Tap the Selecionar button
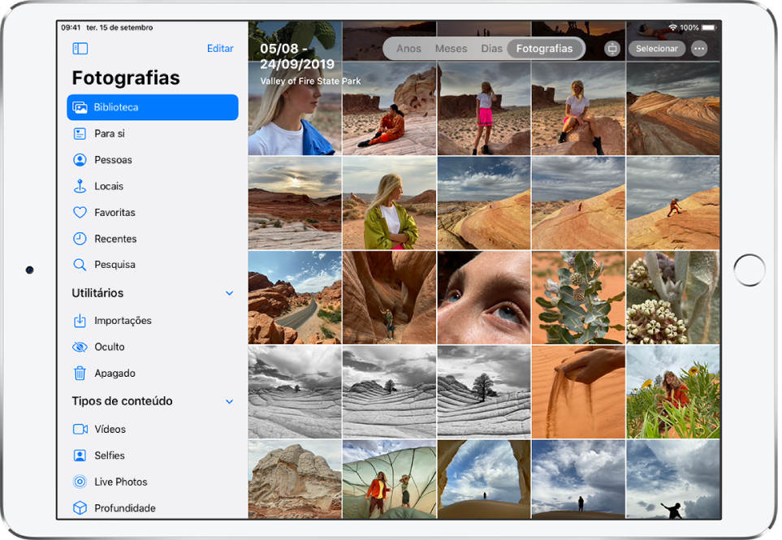 point(657,49)
